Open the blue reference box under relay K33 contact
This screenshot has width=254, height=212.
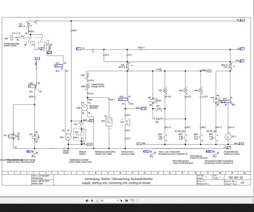point(123,100)
